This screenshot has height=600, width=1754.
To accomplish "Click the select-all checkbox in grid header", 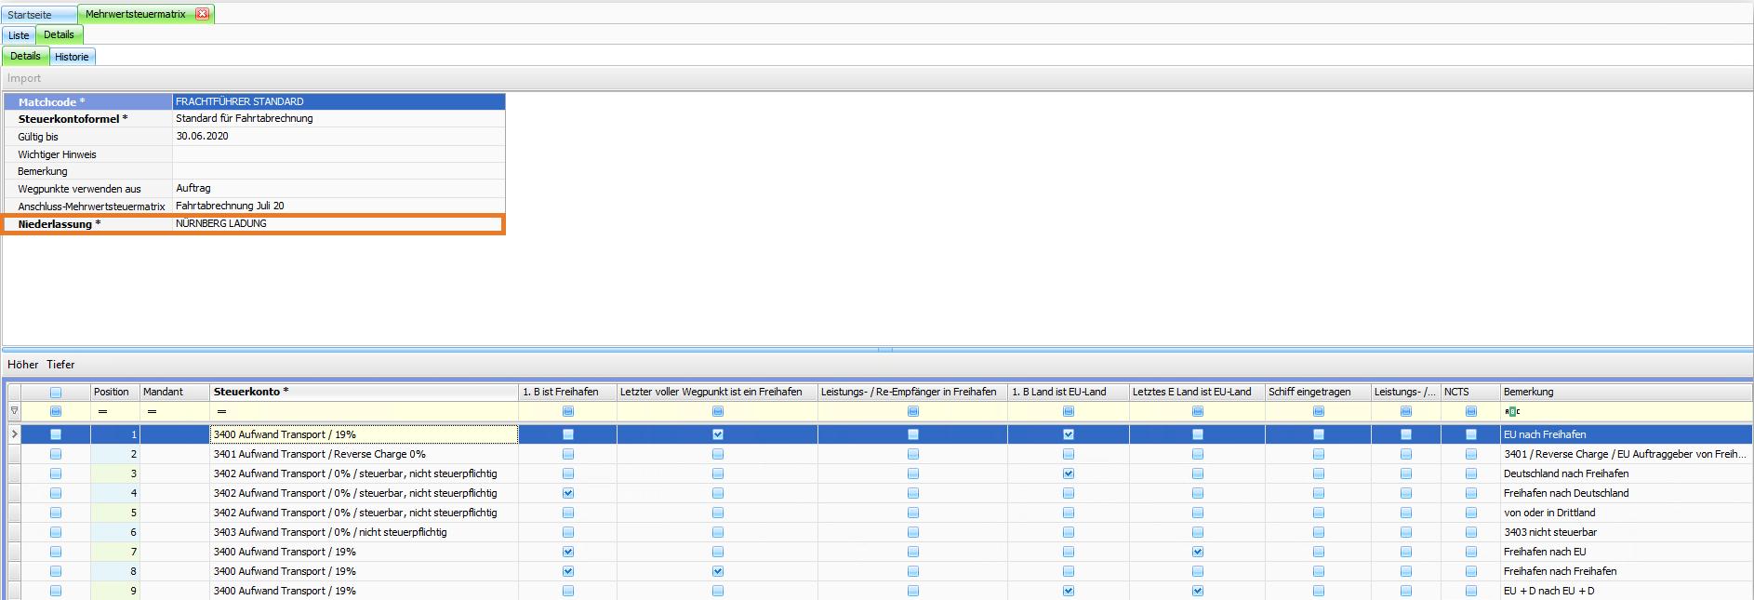I will 56,392.
